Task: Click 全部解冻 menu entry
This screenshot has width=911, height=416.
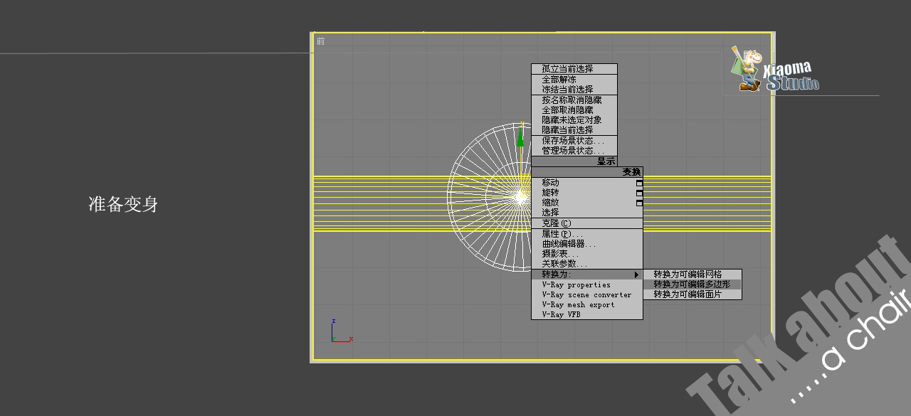Action: tap(559, 80)
